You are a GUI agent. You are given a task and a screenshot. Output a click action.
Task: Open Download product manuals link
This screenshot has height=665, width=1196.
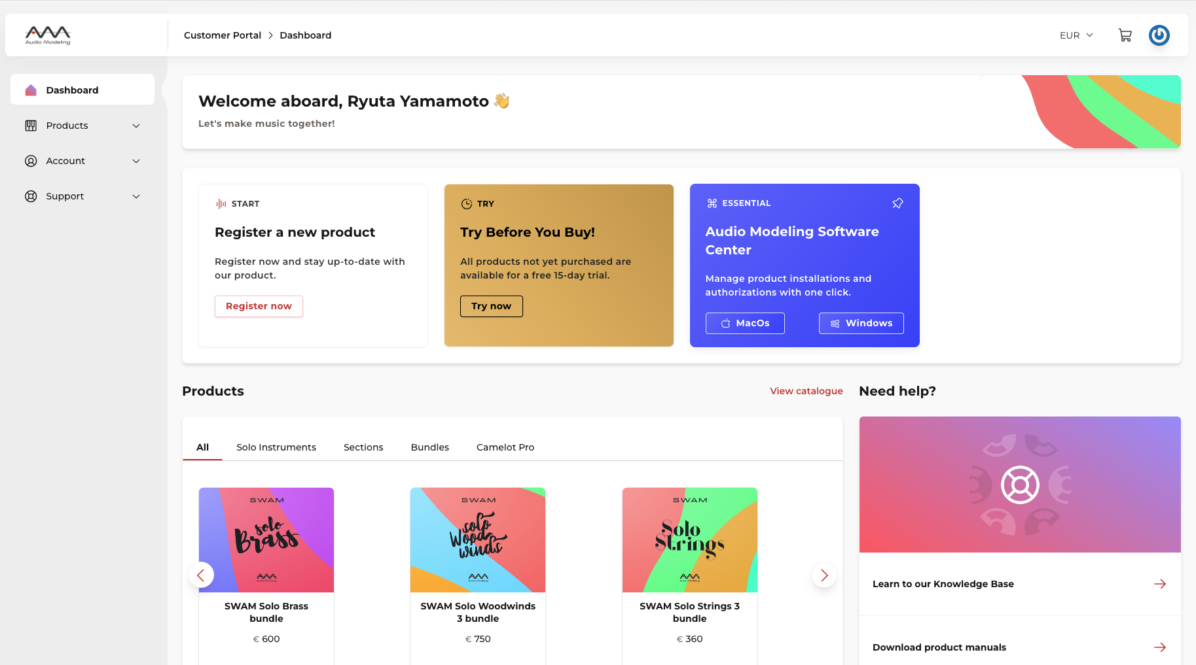1020,647
